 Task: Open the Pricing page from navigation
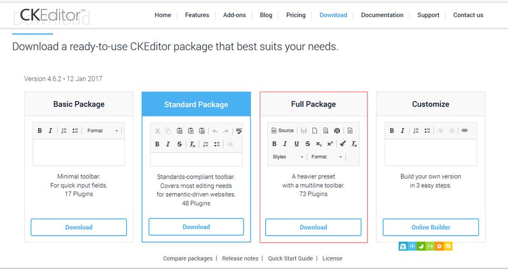pos(296,15)
